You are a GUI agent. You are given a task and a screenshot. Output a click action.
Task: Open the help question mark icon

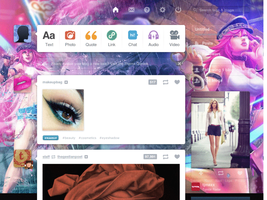pyautogui.click(x=147, y=10)
